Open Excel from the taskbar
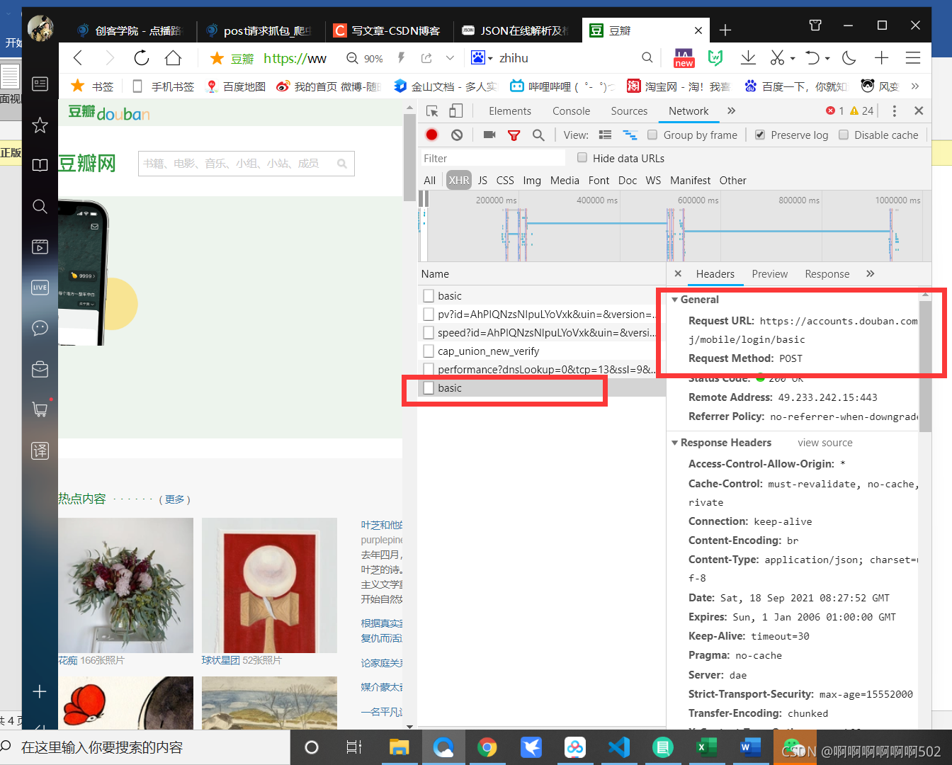Viewport: 952px width, 765px height. [706, 747]
